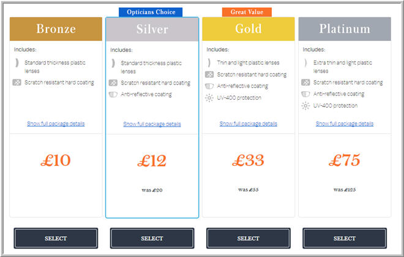
Task: Show full package details for Bronze
Action: [56, 124]
